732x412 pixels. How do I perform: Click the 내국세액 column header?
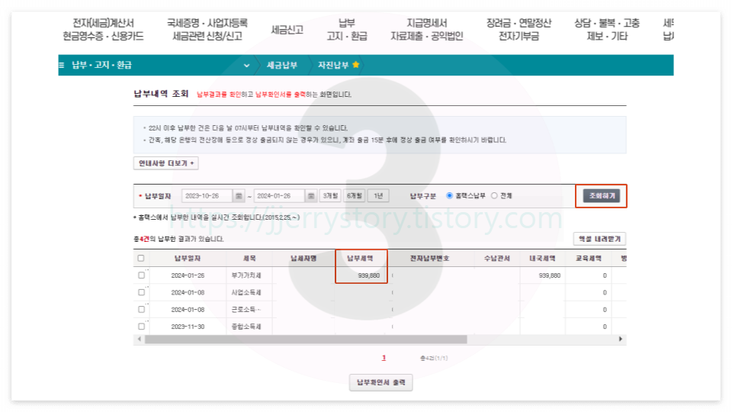tap(542, 258)
